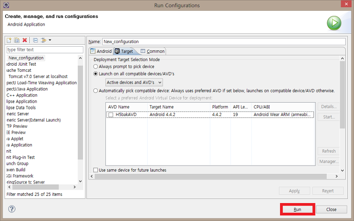Click the CPU/ABI column header
The image size is (354, 221).
click(283, 107)
